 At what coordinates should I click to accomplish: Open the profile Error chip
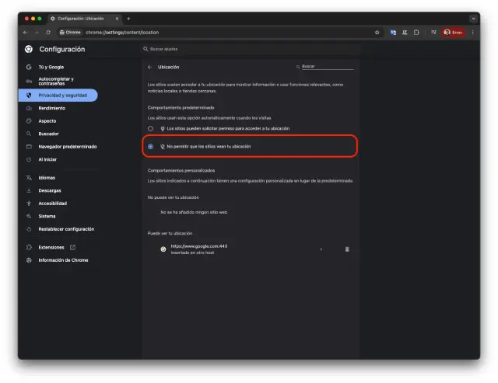click(453, 33)
